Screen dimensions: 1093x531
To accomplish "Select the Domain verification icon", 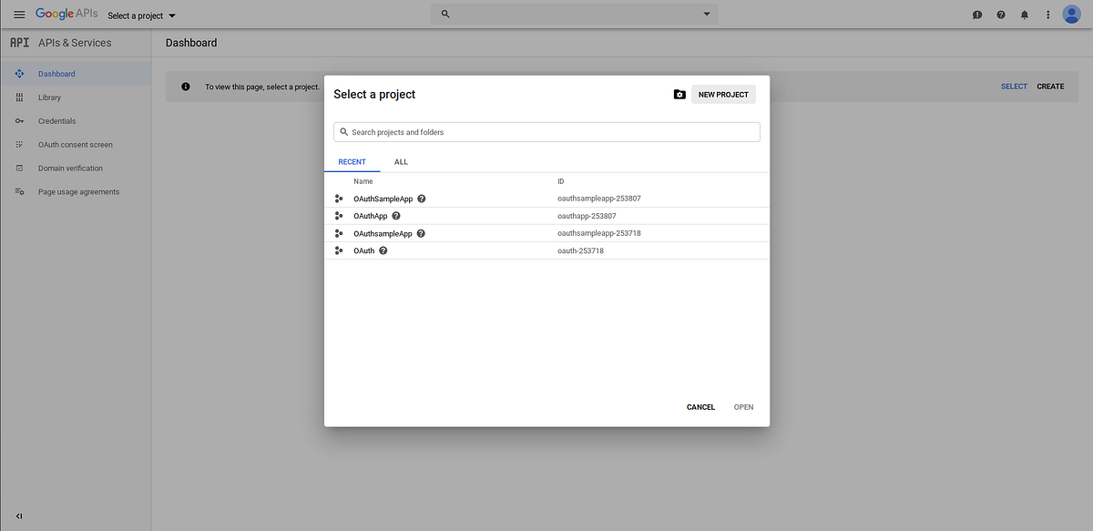I will point(19,168).
